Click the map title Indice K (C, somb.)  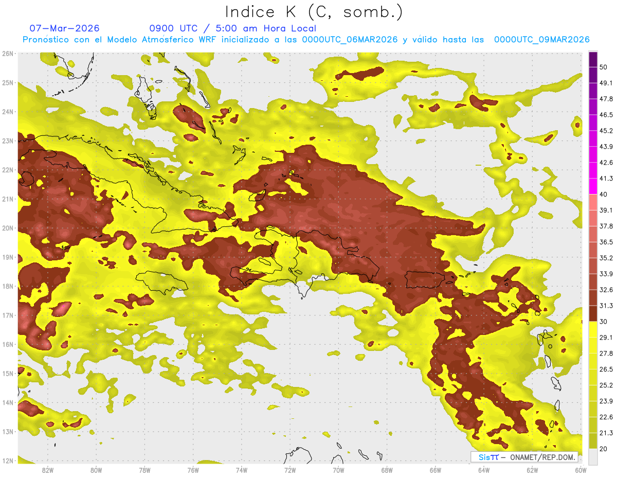coord(314,12)
